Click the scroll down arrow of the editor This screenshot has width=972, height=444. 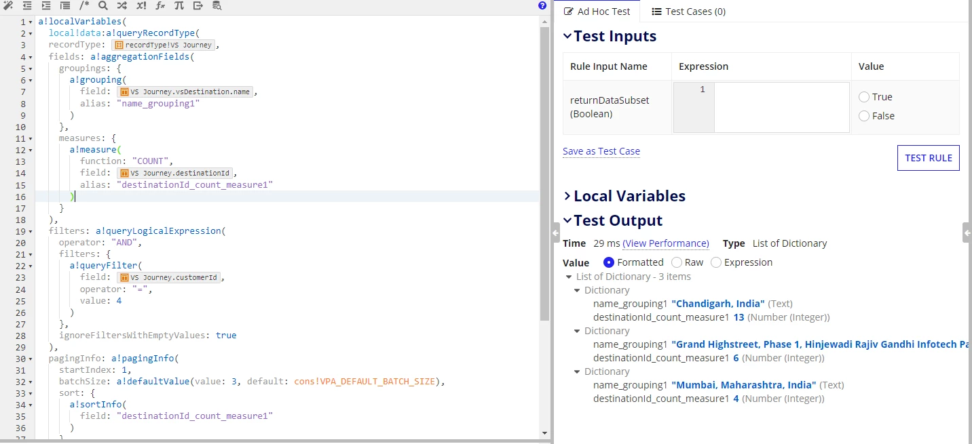click(x=544, y=433)
